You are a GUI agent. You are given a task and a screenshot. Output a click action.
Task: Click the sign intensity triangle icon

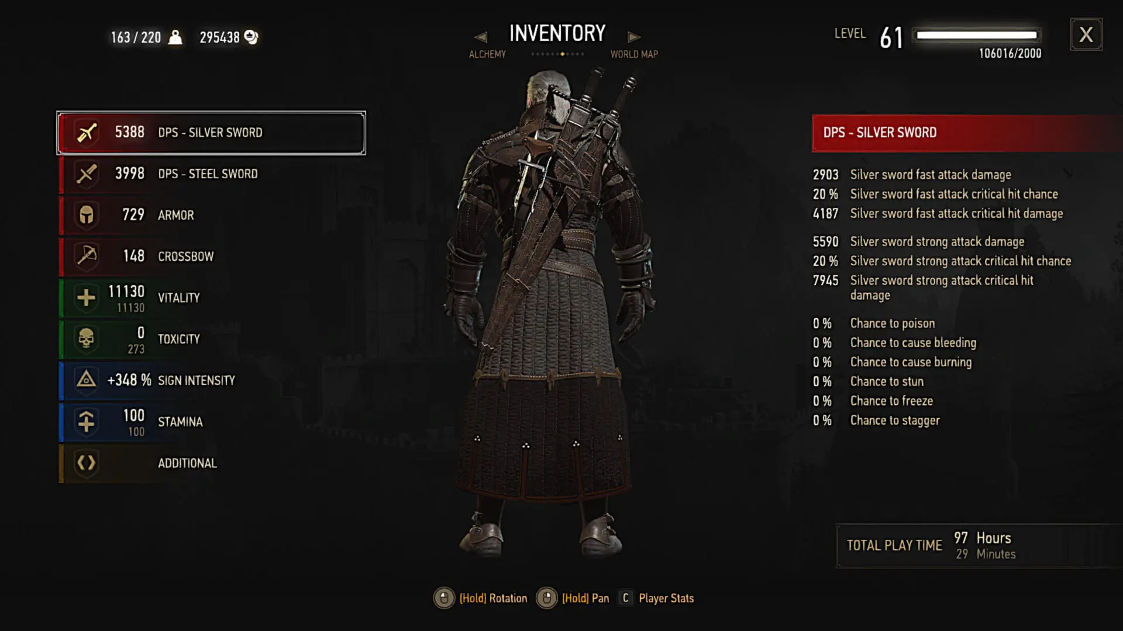click(x=87, y=380)
